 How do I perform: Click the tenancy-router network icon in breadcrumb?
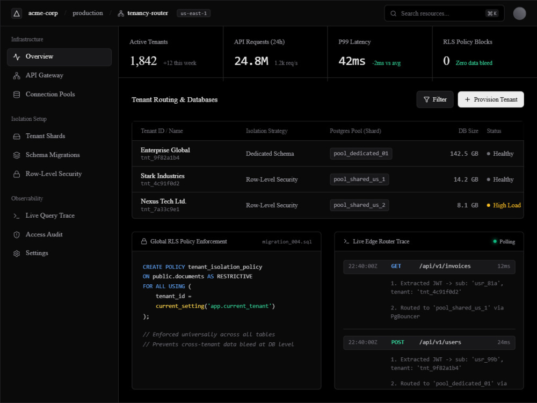coord(120,13)
